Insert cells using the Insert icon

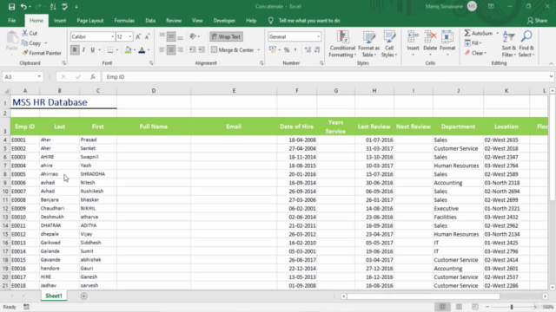413,36
